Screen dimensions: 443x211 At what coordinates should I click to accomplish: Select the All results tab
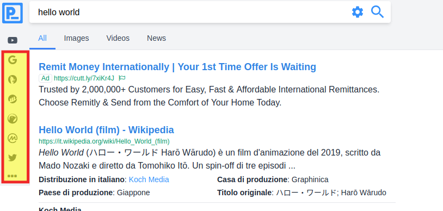[42, 38]
